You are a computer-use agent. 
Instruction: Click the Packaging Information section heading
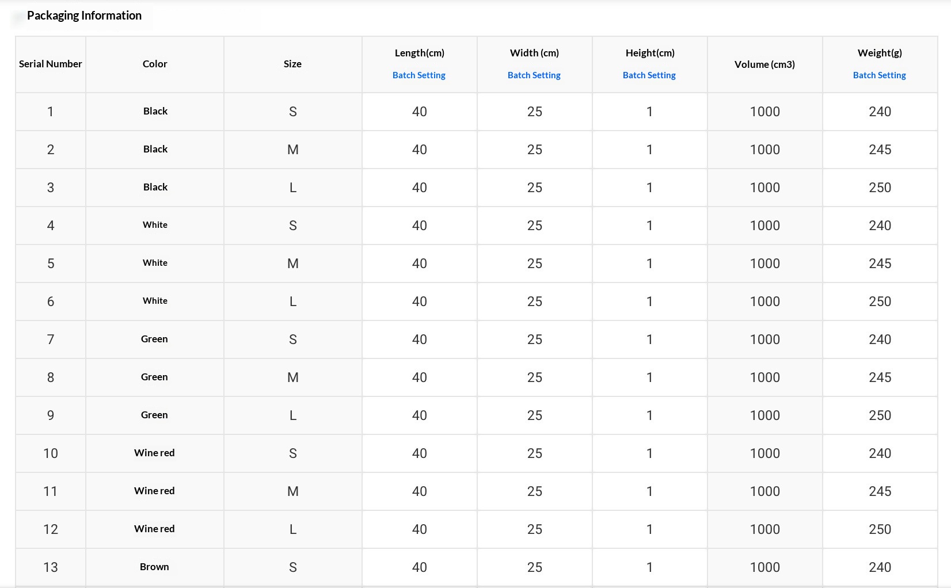click(x=84, y=16)
